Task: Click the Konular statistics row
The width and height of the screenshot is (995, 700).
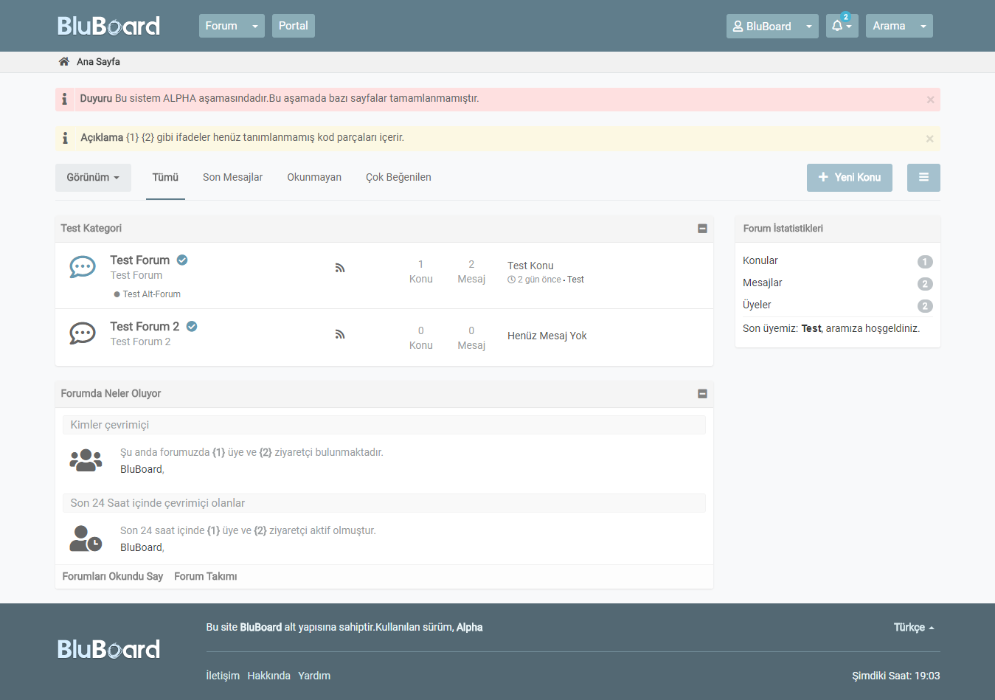Action: pyautogui.click(x=838, y=261)
